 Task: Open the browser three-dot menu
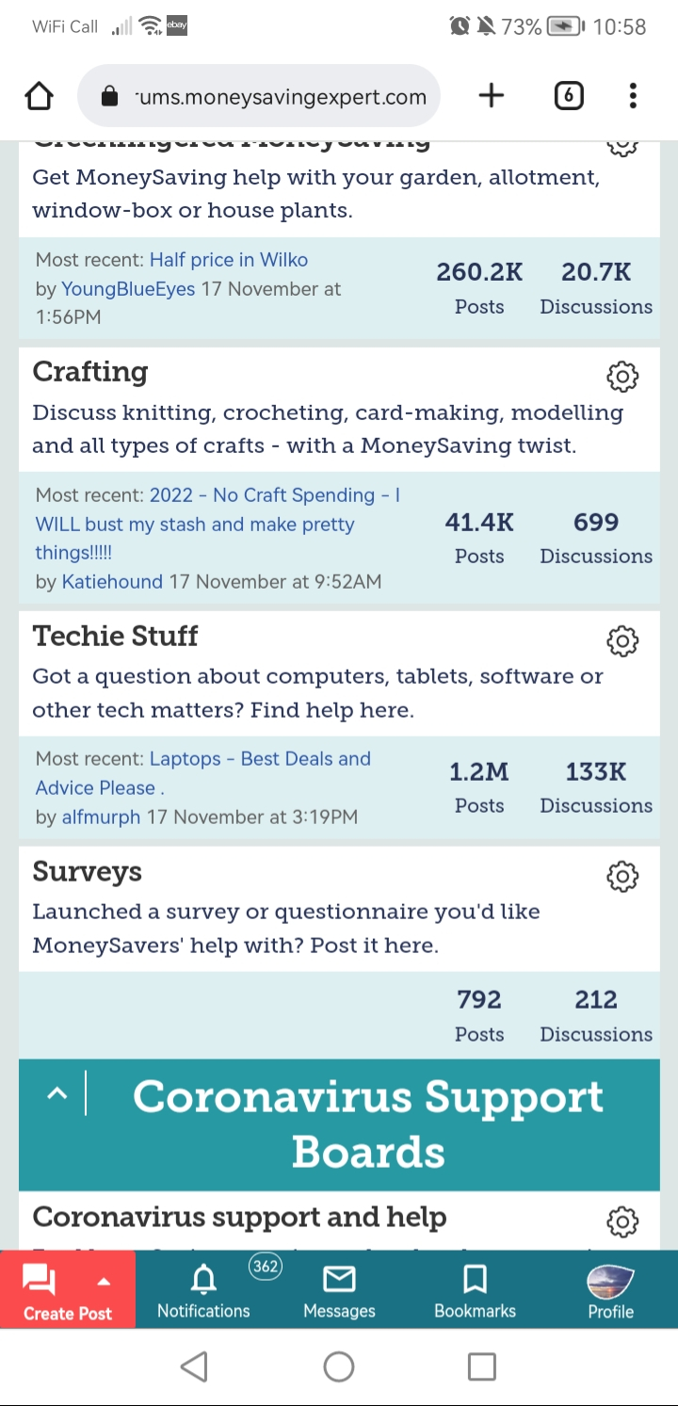point(633,95)
